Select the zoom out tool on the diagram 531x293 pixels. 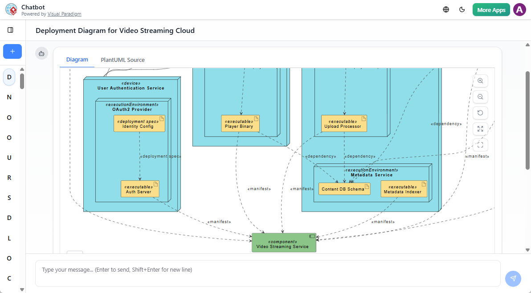point(480,97)
